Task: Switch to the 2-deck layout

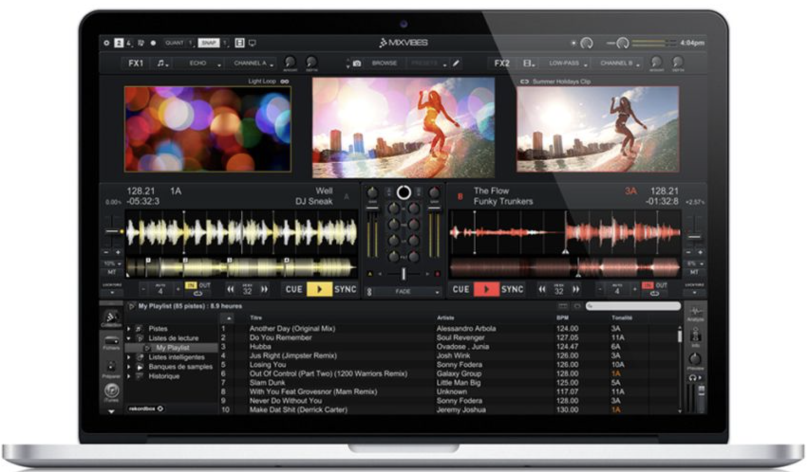Action: (119, 43)
